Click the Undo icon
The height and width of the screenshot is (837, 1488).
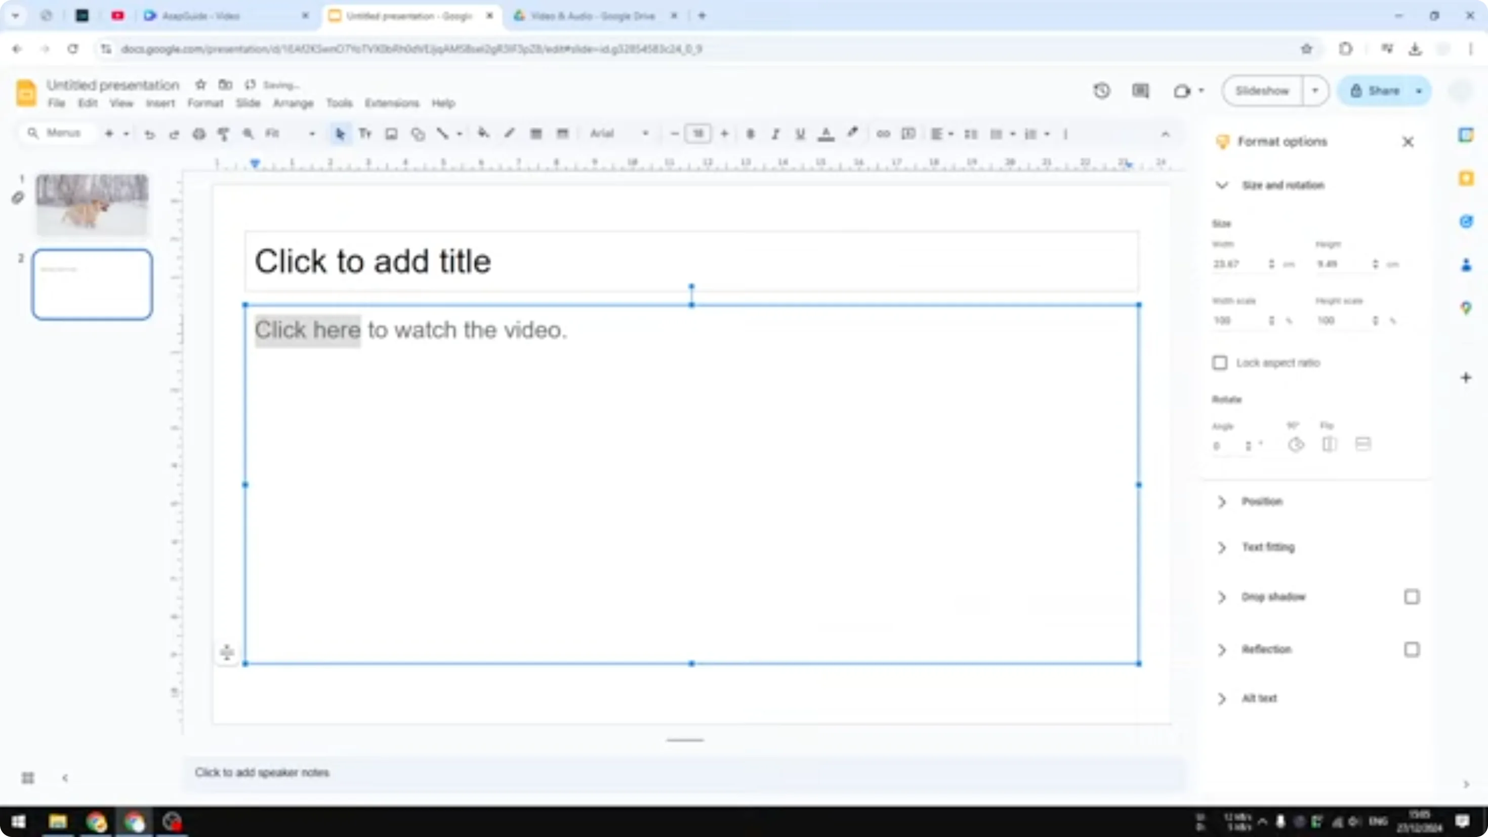pos(150,134)
